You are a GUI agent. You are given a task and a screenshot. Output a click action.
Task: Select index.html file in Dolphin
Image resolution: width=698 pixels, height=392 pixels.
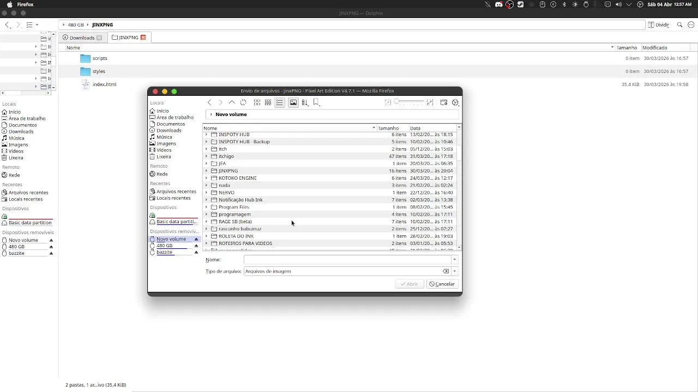click(104, 84)
